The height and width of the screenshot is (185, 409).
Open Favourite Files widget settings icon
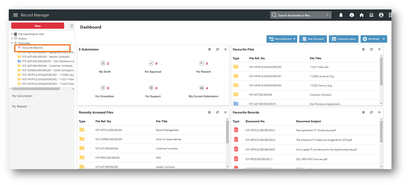pos(363,49)
